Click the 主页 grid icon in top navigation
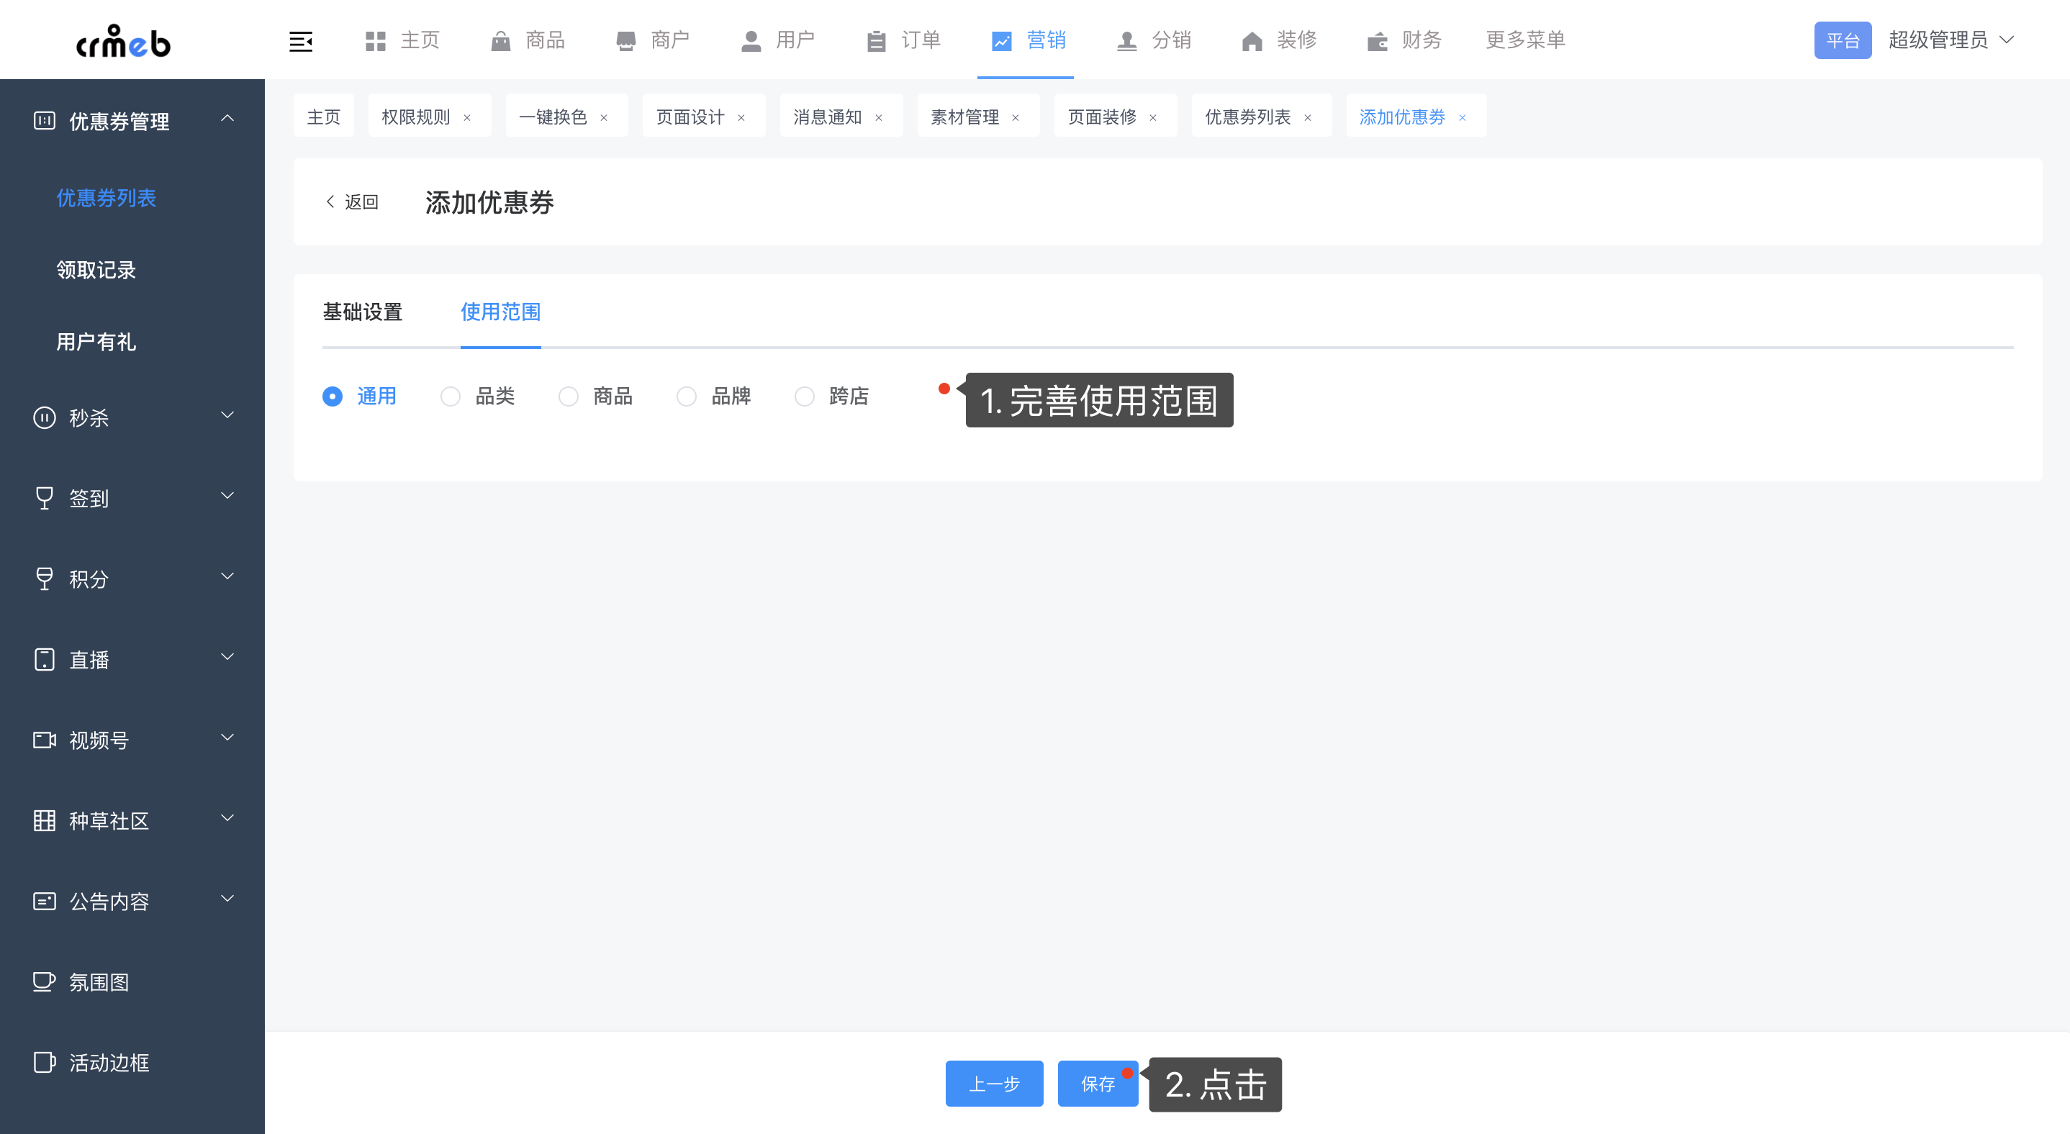Image resolution: width=2070 pixels, height=1134 pixels. click(x=375, y=41)
